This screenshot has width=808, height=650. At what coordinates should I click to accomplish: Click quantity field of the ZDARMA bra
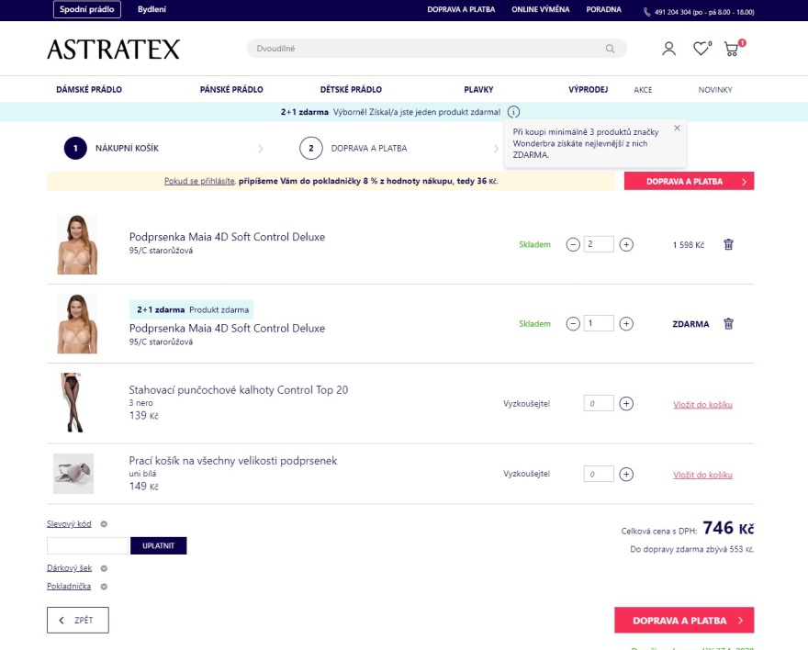(x=599, y=323)
